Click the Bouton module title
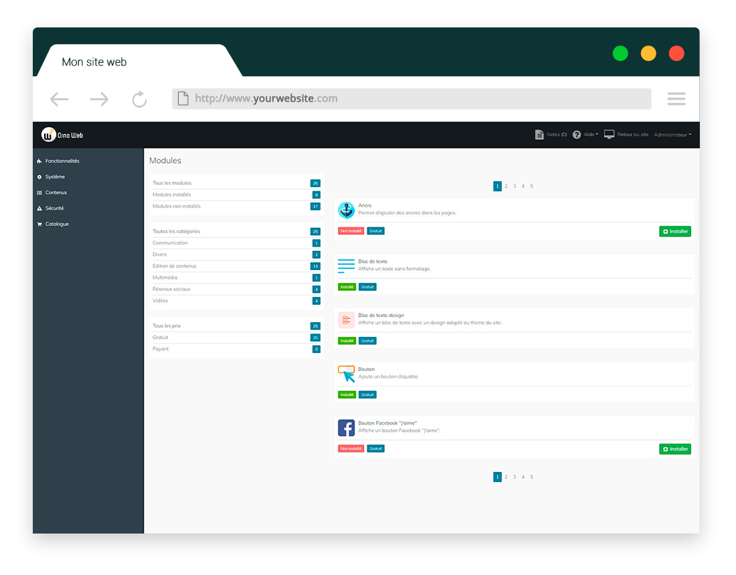736x575 pixels. coord(367,369)
